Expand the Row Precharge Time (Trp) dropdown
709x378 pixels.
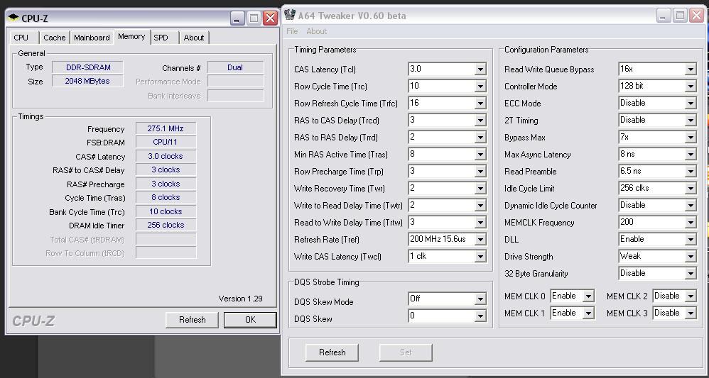click(x=480, y=172)
